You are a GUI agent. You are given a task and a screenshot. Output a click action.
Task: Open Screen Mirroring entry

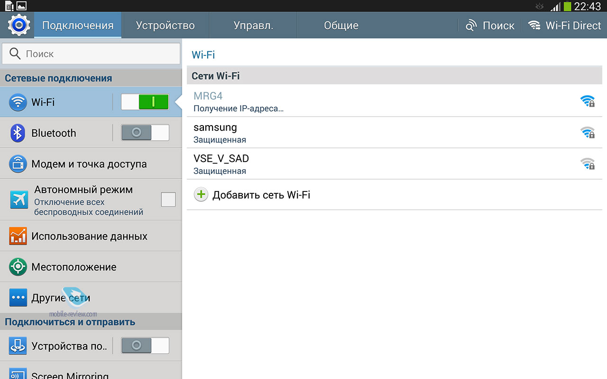(91, 370)
